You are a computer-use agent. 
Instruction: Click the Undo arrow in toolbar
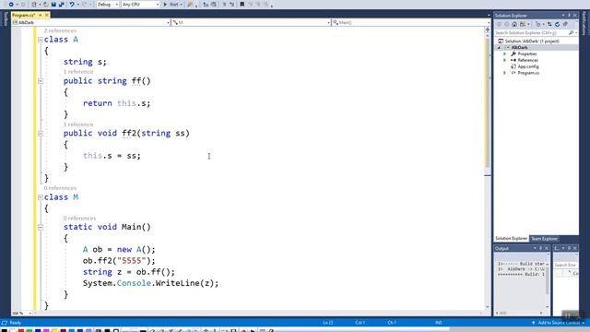pos(72,4)
